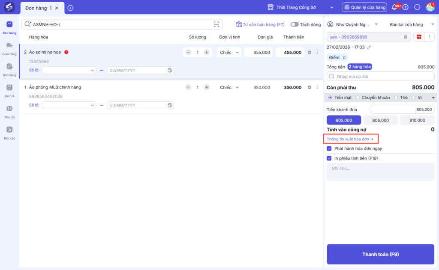
Task: Edit unit price 455.000 of Áo sơ mi nơ hoa
Action: tap(259, 52)
